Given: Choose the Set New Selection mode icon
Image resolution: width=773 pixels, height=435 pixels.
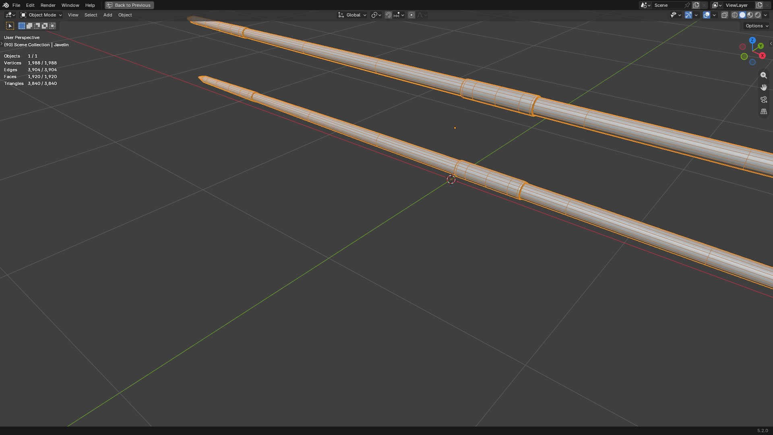Looking at the screenshot, I should pyautogui.click(x=22, y=26).
